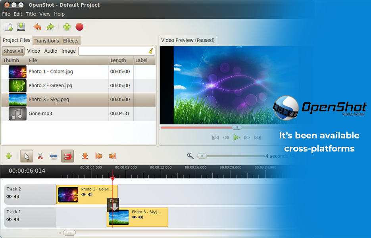371x238 pixels.
Task: Clear the filter with broom icon
Action: [x=151, y=51]
